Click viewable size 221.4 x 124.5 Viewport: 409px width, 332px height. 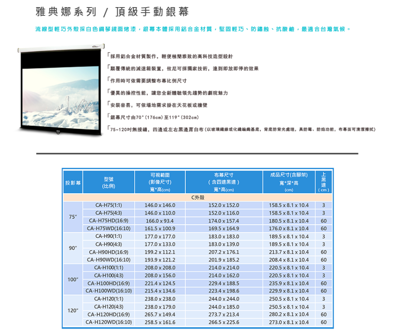[x=160, y=283]
